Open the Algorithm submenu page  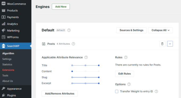pyautogui.click(x=8, y=54)
